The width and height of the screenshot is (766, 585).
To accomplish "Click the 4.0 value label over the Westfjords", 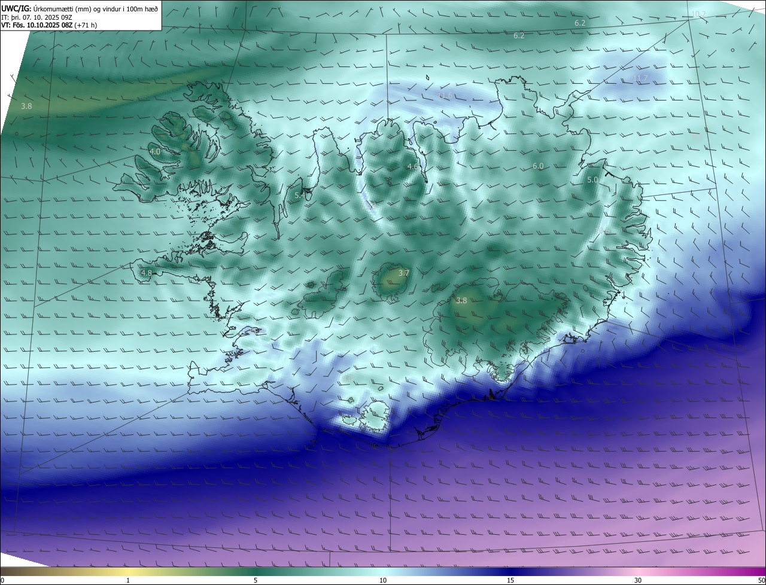I will tap(155, 152).
